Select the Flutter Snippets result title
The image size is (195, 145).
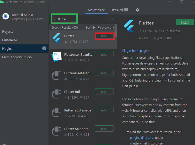[x=76, y=129]
